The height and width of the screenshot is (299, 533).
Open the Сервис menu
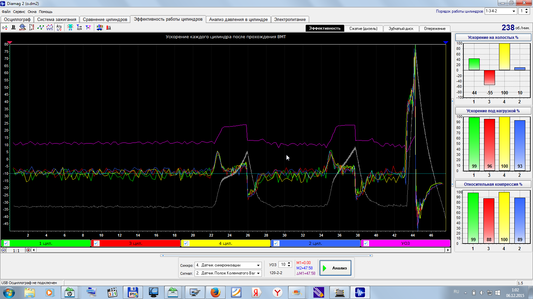(19, 12)
